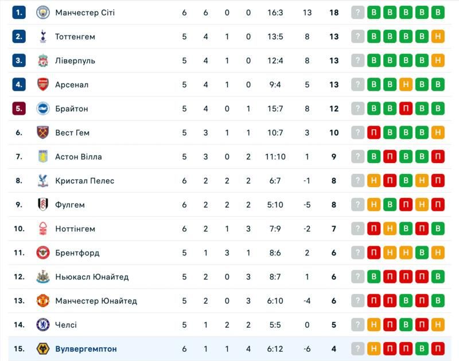This screenshot has height=361, width=459.
Task: Click the Wolverhampton wolf crest
Action: (43, 349)
